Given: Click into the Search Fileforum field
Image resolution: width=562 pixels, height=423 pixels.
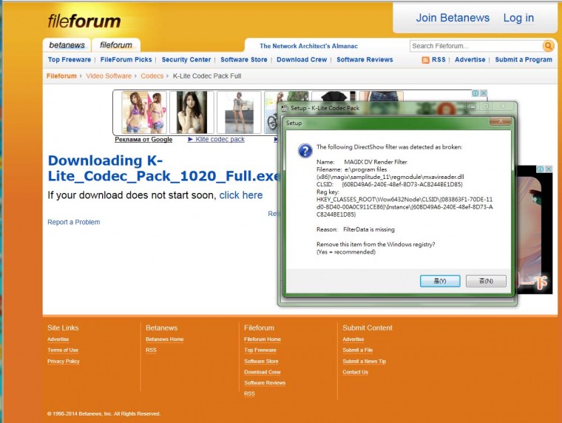Looking at the screenshot, I should point(476,46).
